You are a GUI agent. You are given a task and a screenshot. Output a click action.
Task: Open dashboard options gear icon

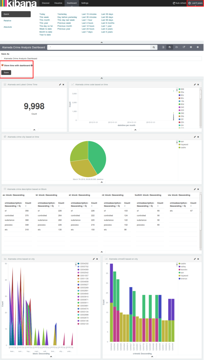[x=198, y=47]
